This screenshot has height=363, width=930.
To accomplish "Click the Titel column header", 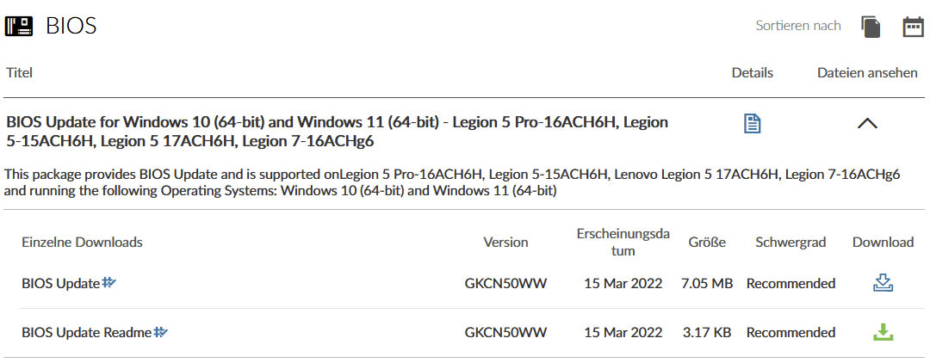I will tap(19, 72).
